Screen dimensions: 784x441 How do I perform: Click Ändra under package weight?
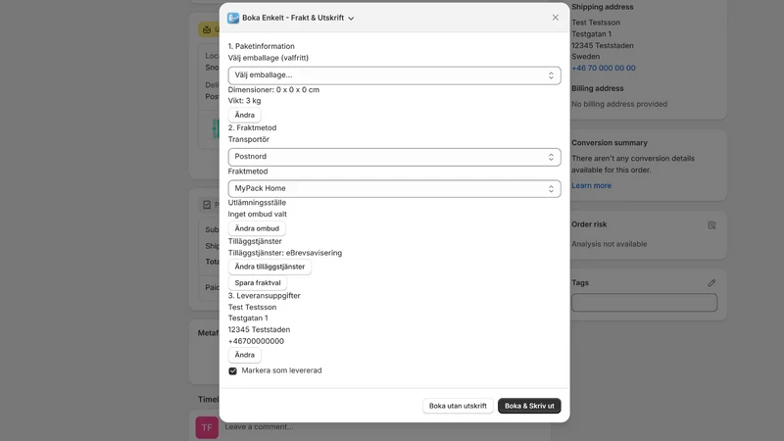(244, 115)
